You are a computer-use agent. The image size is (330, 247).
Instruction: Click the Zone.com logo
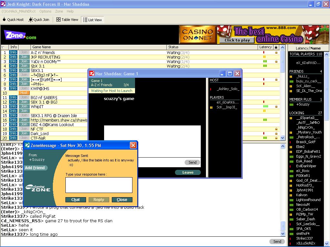[20, 35]
